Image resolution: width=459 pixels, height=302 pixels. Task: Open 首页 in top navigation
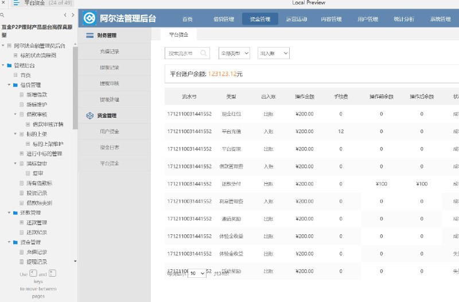click(x=188, y=19)
